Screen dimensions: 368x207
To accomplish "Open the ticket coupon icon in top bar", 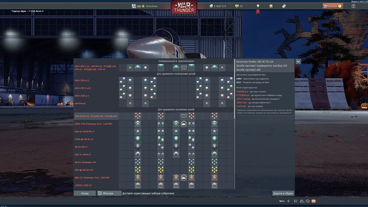I will (x=284, y=6).
